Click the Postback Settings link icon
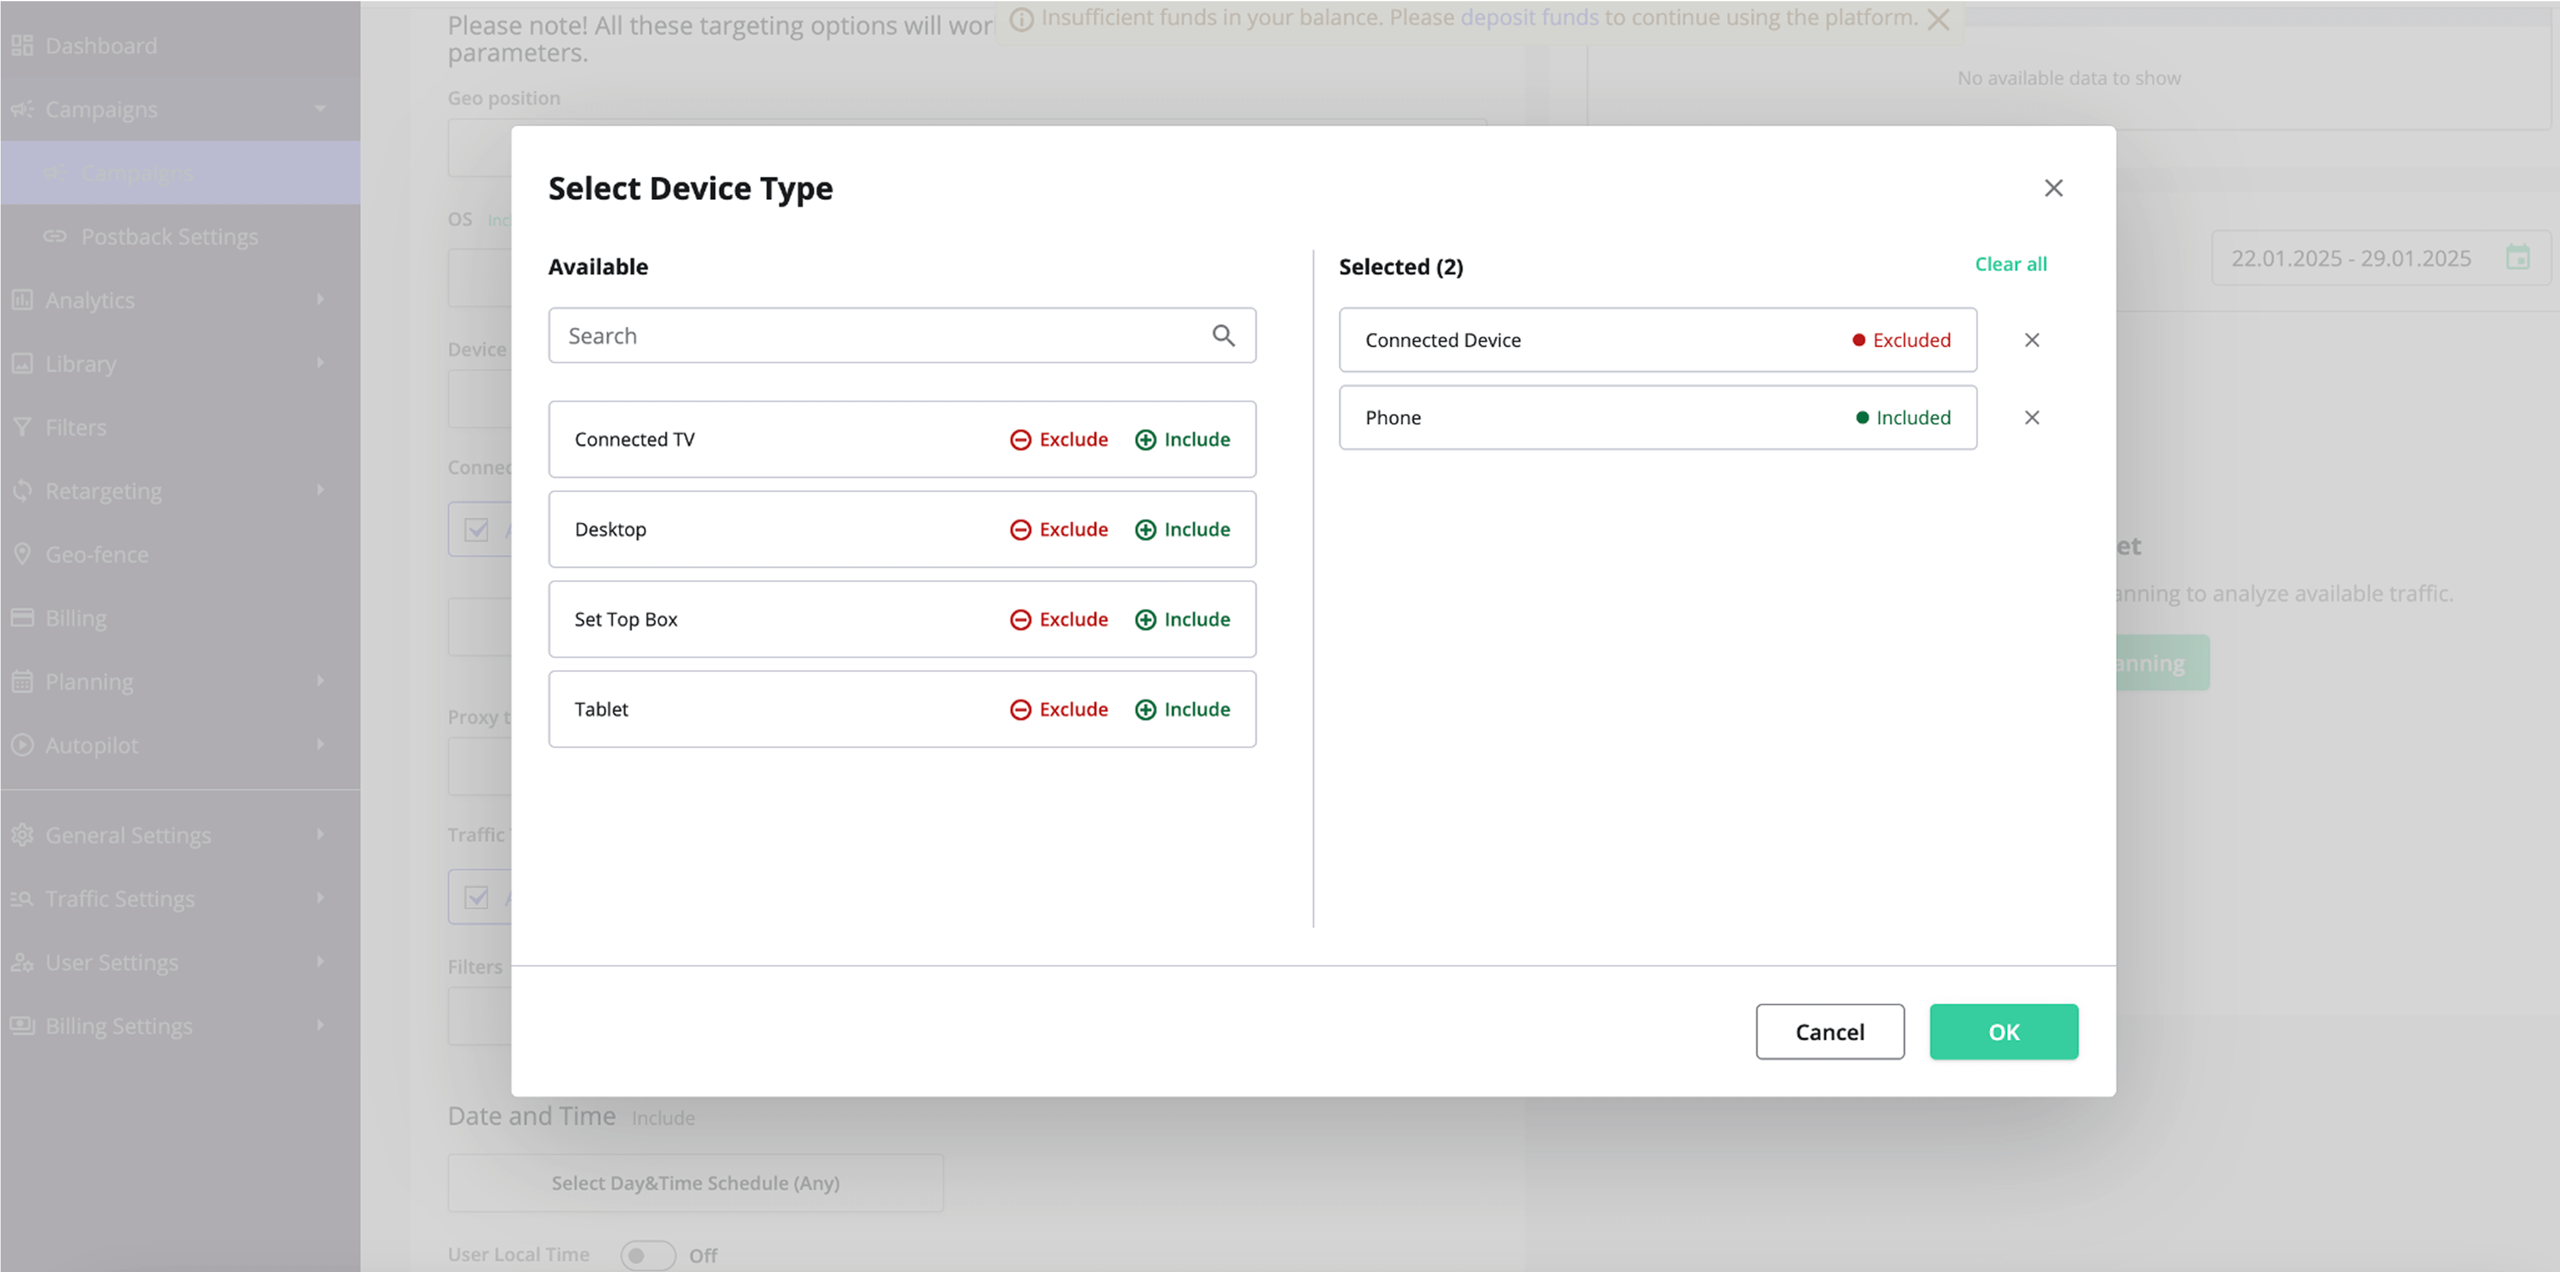2560x1272 pixels. pos(54,236)
